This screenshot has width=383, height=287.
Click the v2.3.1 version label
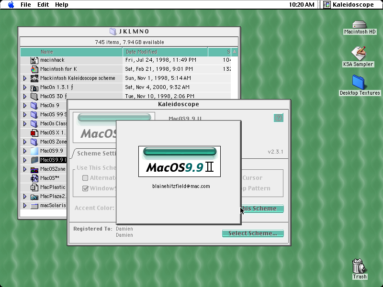(x=276, y=152)
